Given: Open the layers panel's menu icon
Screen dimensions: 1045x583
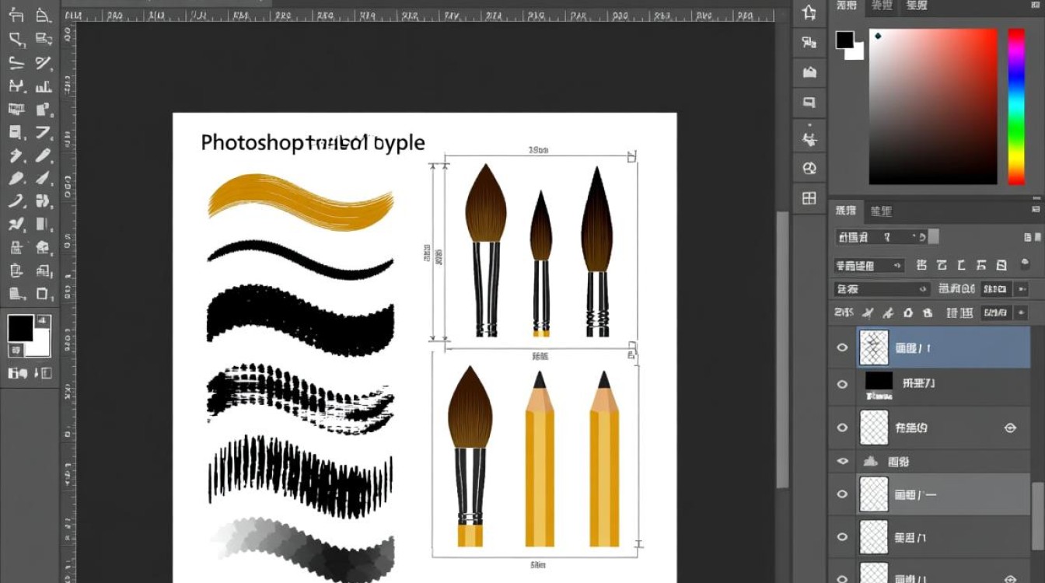Looking at the screenshot, I should (x=1036, y=209).
